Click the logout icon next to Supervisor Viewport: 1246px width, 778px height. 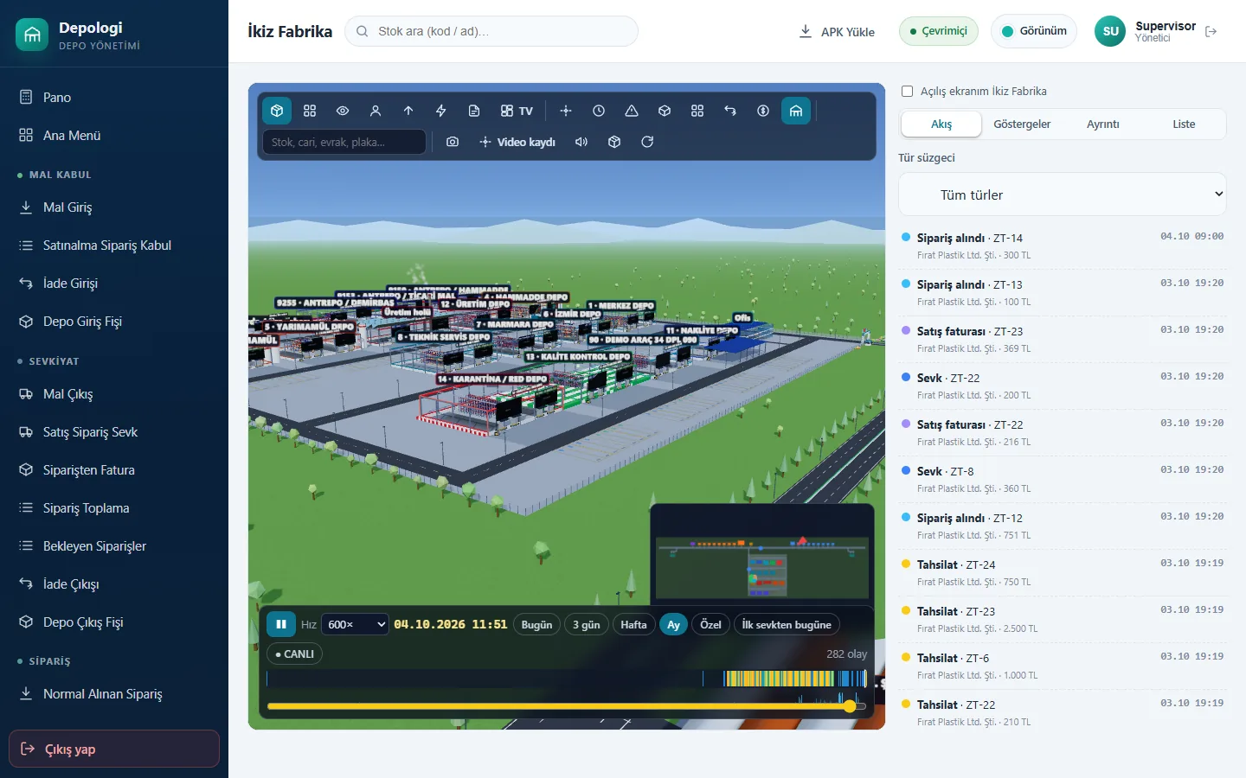(1211, 31)
